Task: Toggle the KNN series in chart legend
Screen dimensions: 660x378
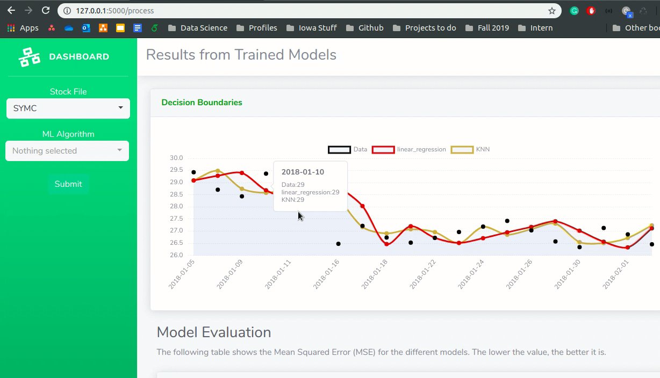Action: click(470, 149)
